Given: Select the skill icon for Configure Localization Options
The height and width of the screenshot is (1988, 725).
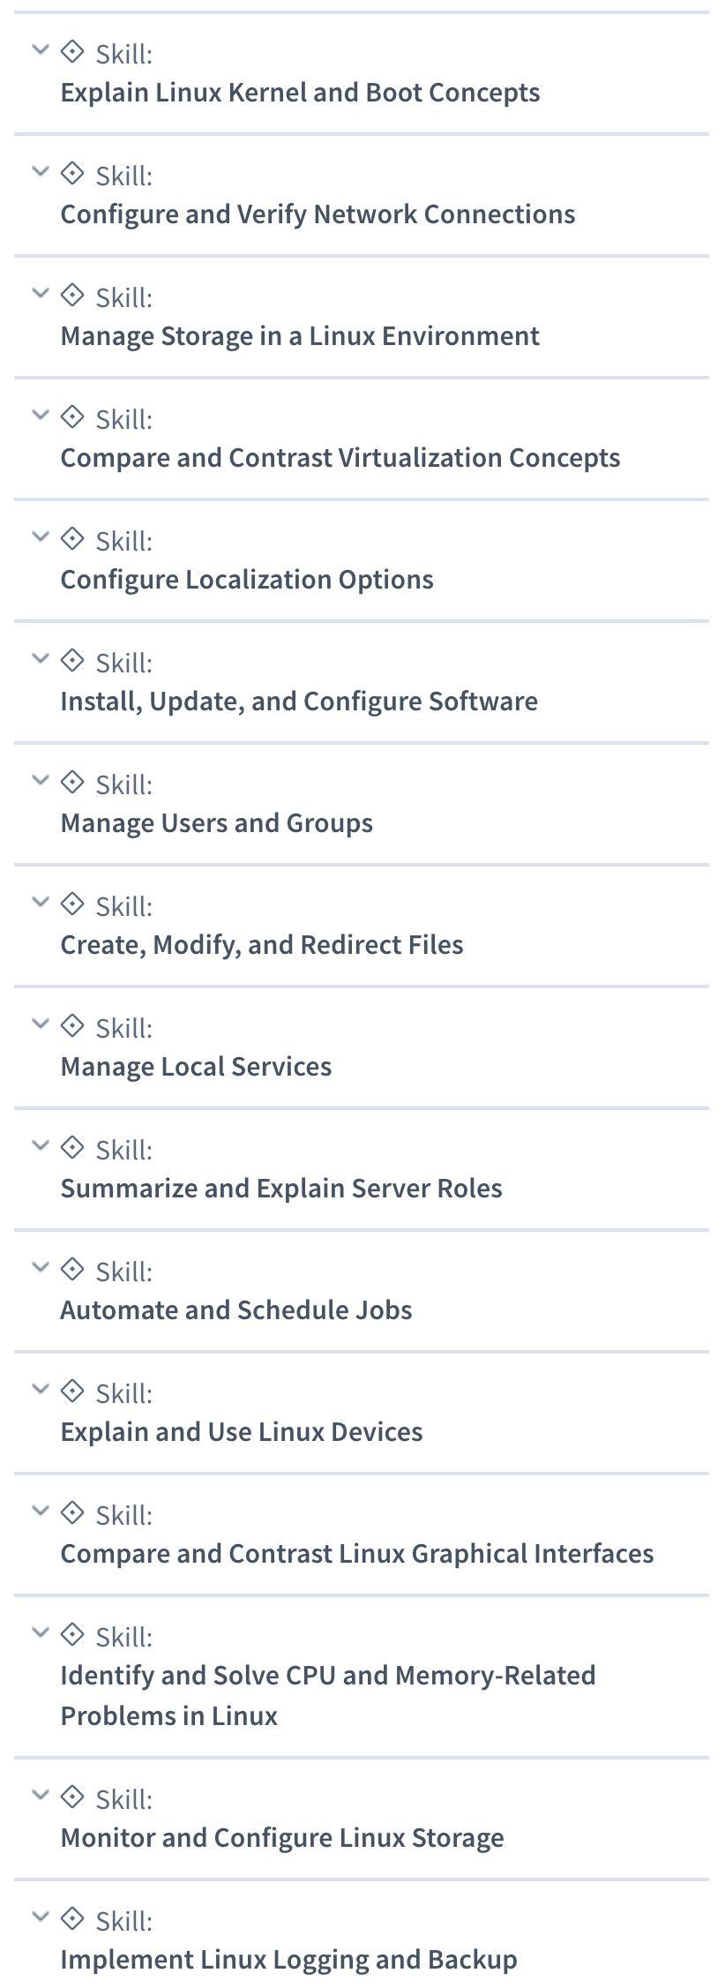Looking at the screenshot, I should [72, 538].
